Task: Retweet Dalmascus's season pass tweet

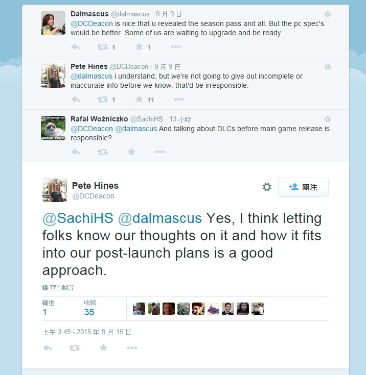Action: tap(103, 47)
